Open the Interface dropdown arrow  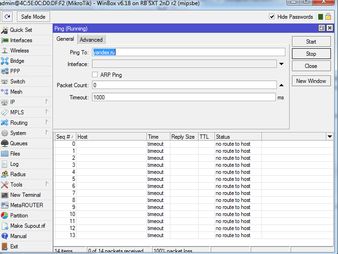281,64
